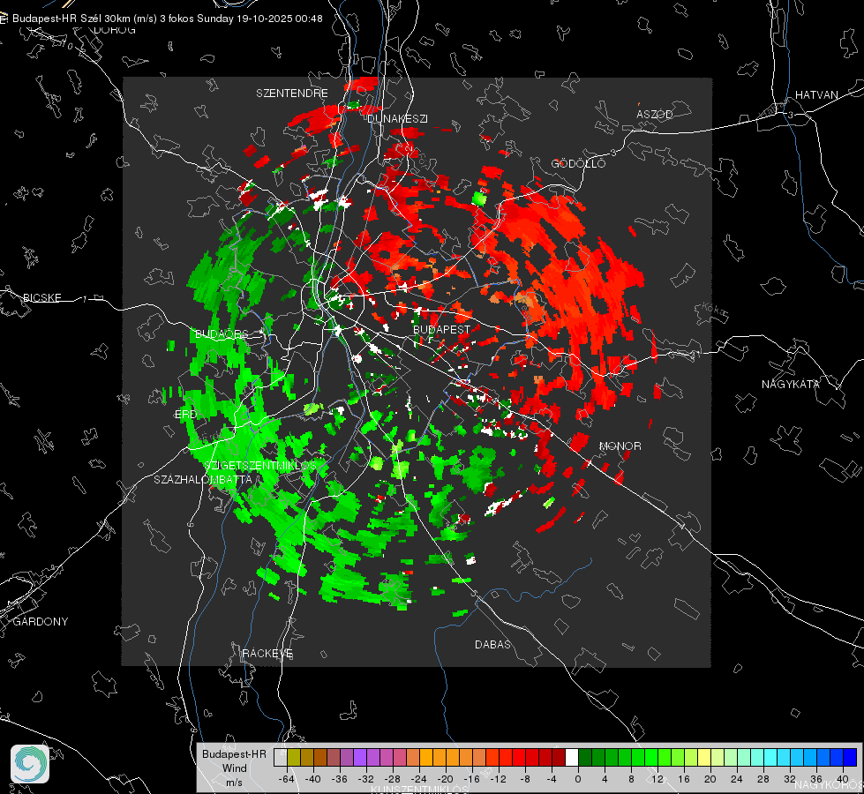Click the legend title 'Budapest-HR Wind m/s'
Viewport: 864px width, 794px height.
tap(234, 768)
